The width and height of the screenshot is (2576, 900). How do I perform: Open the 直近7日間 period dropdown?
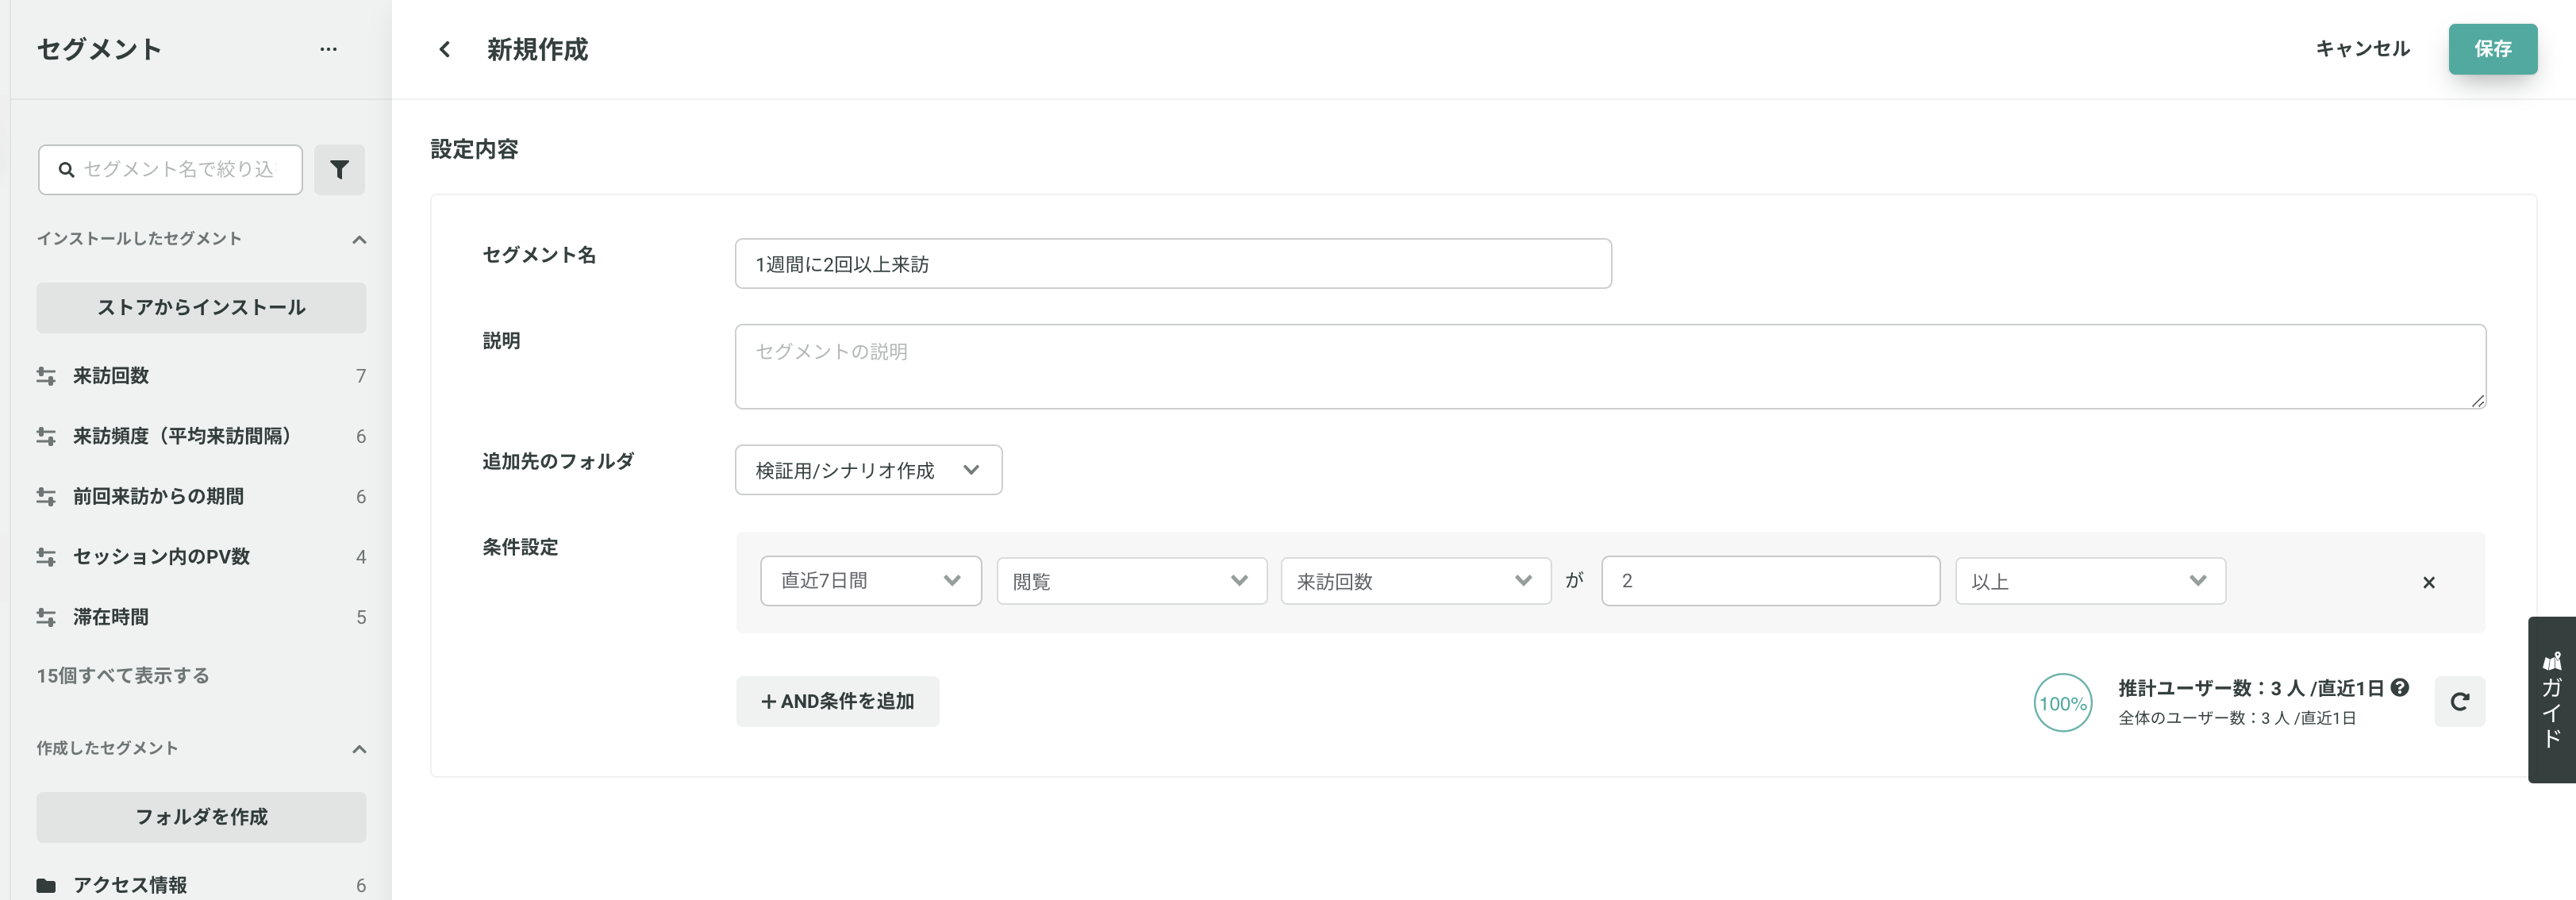click(870, 581)
